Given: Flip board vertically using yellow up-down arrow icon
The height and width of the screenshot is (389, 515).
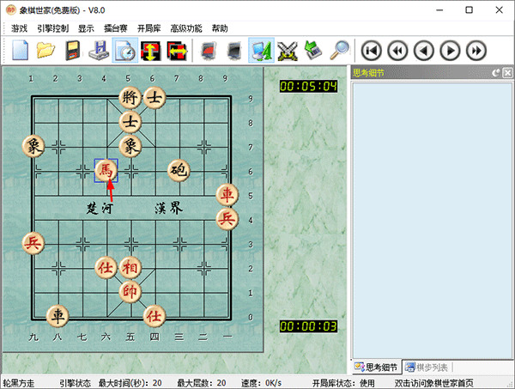Looking at the screenshot, I should [x=151, y=51].
